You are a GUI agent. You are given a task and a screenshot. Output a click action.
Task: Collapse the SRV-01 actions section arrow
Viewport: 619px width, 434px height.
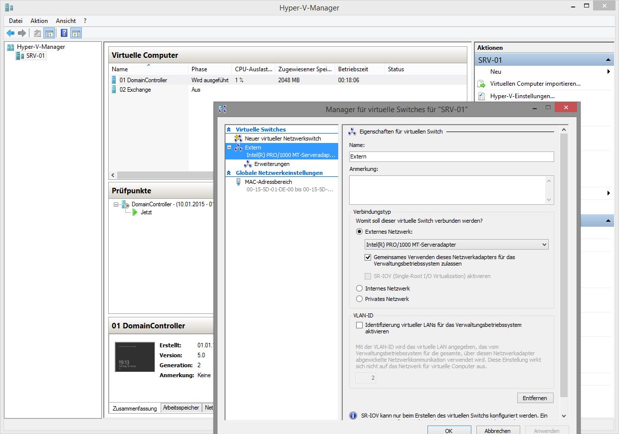pyautogui.click(x=608, y=60)
